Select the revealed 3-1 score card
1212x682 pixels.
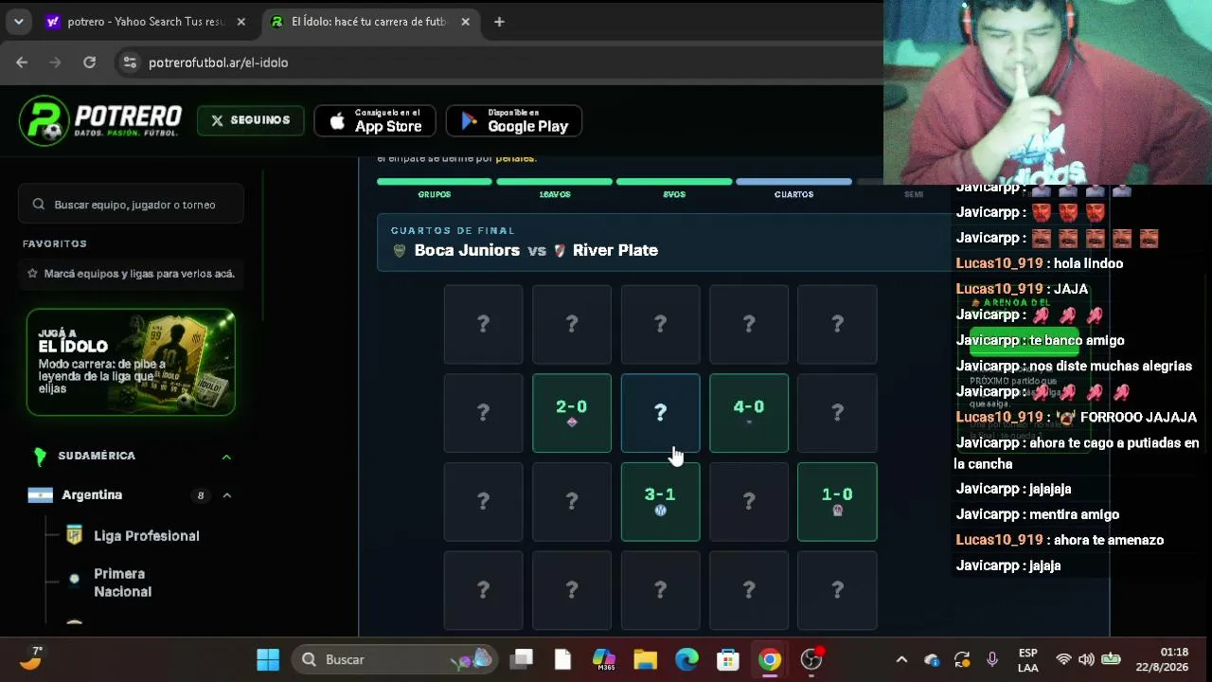tap(660, 501)
